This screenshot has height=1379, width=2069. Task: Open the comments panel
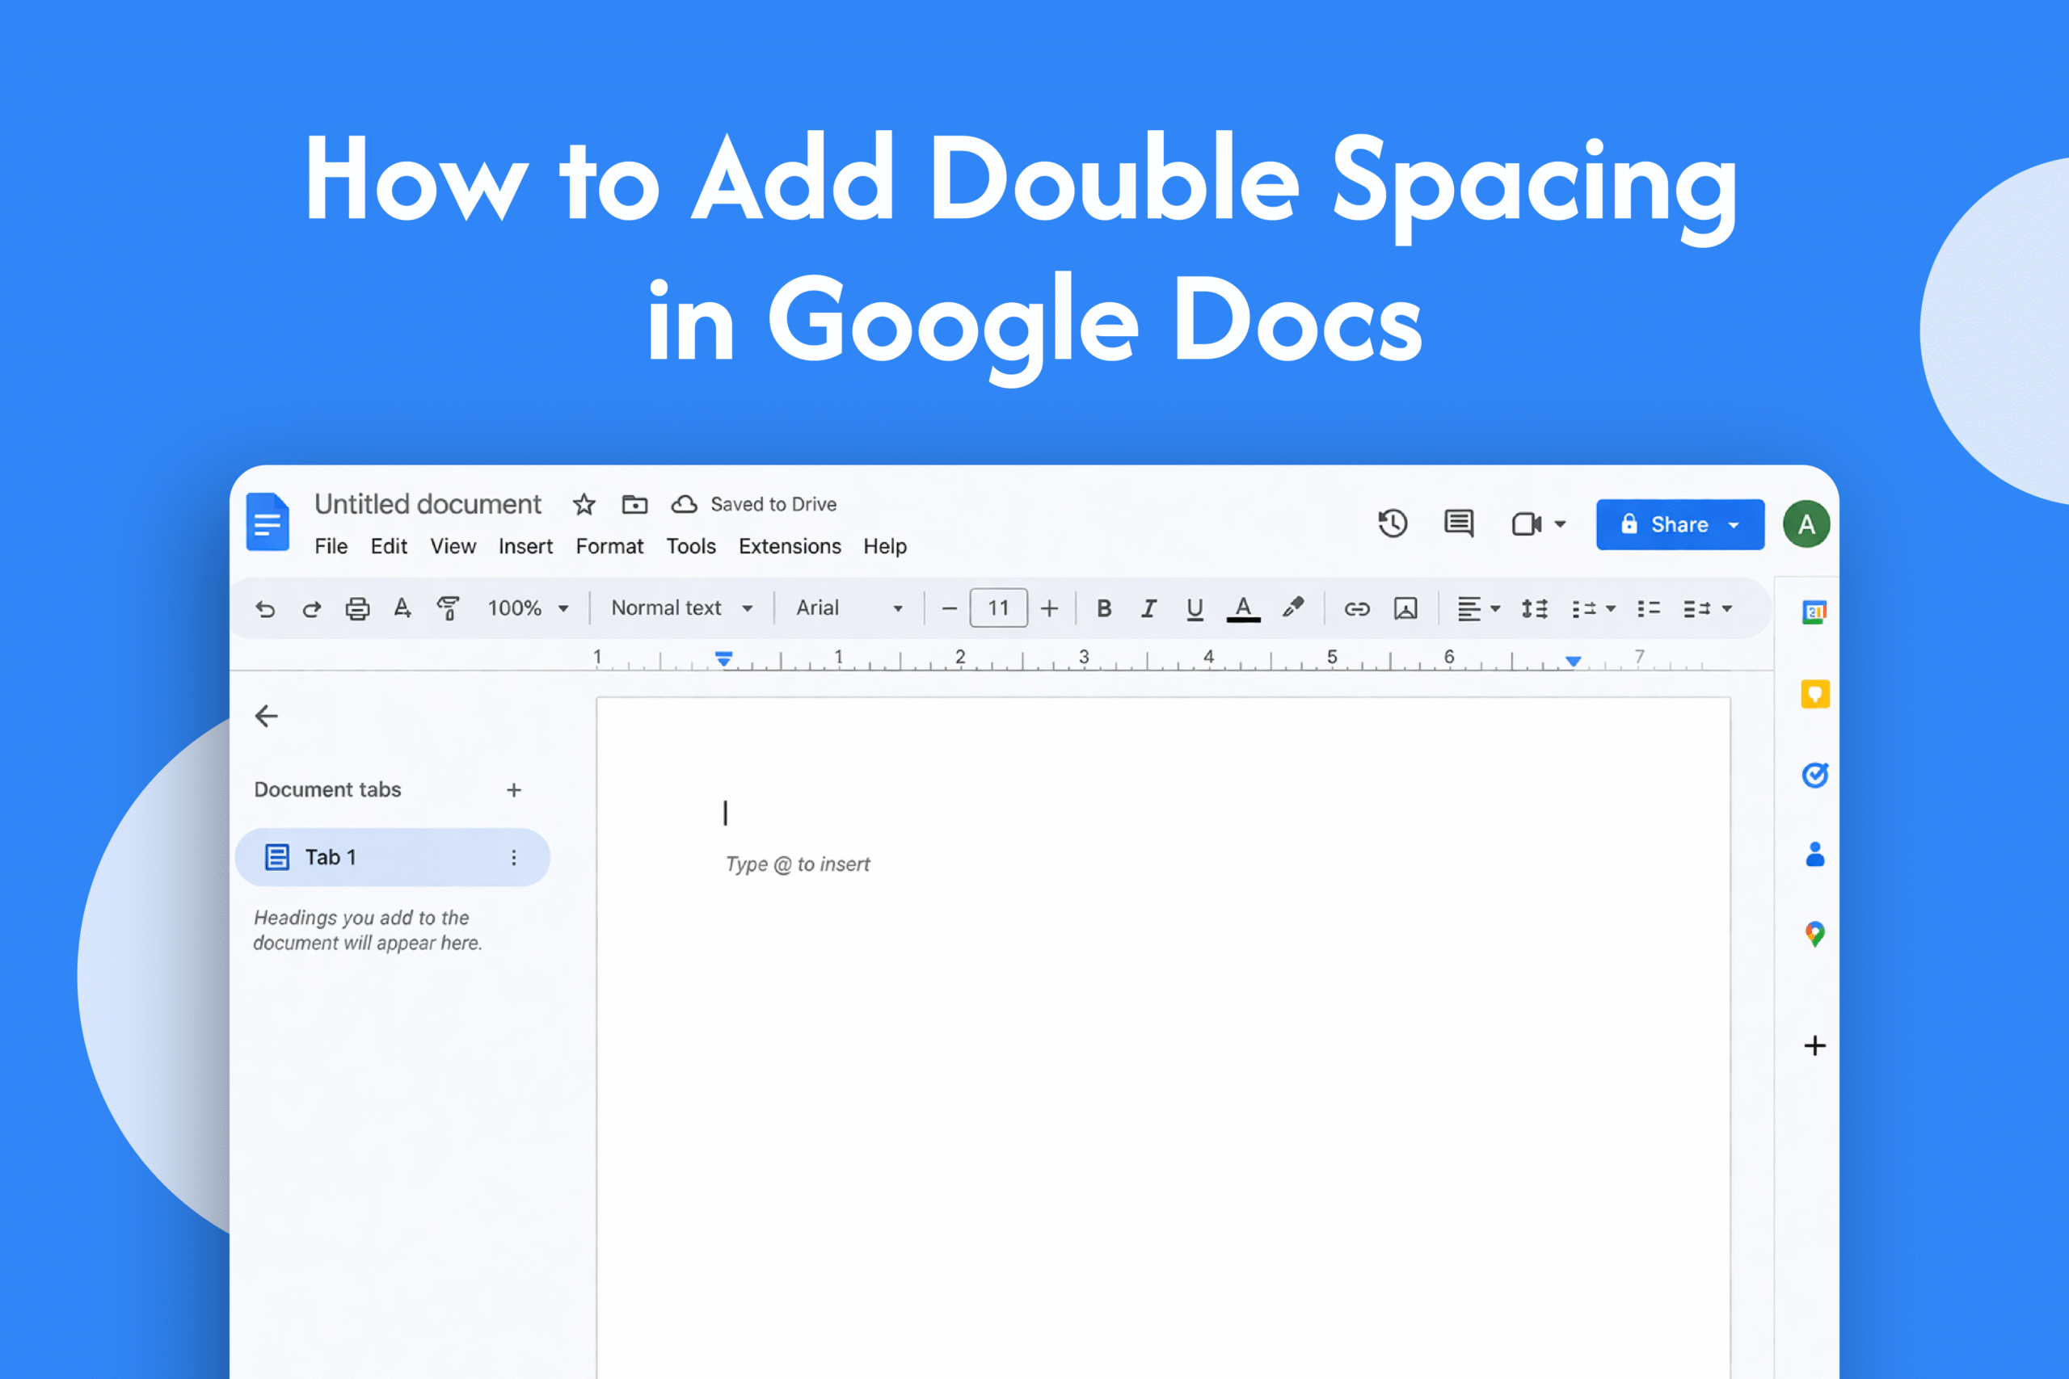[1460, 524]
